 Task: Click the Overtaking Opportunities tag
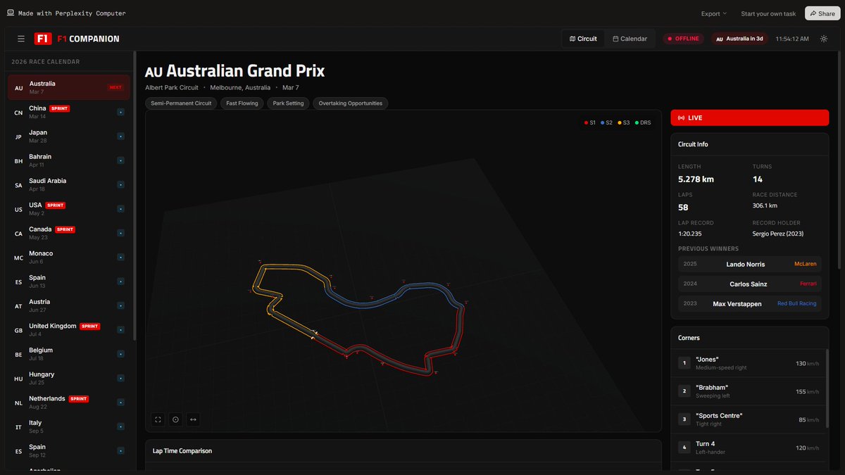350,103
